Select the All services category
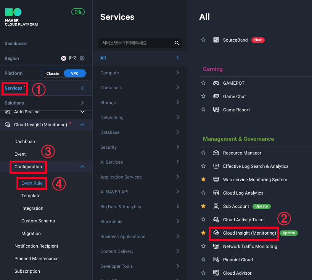312x280 pixels. click(x=140, y=58)
